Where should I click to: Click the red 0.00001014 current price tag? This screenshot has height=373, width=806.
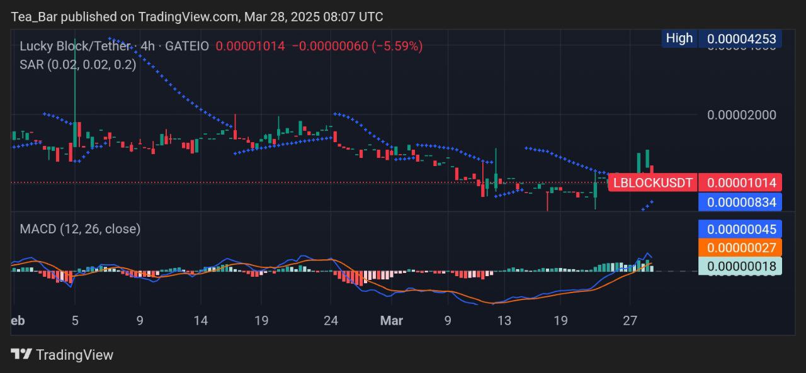741,183
